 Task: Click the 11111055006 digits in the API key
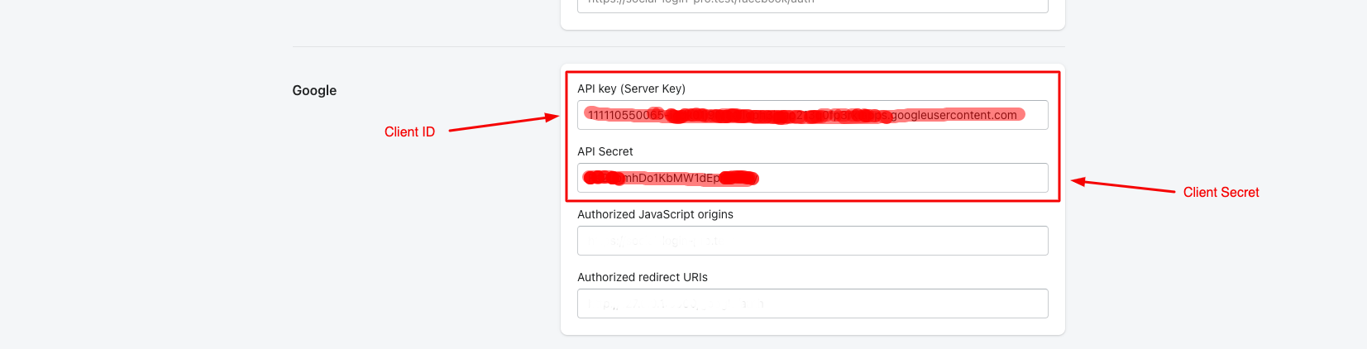click(x=625, y=115)
